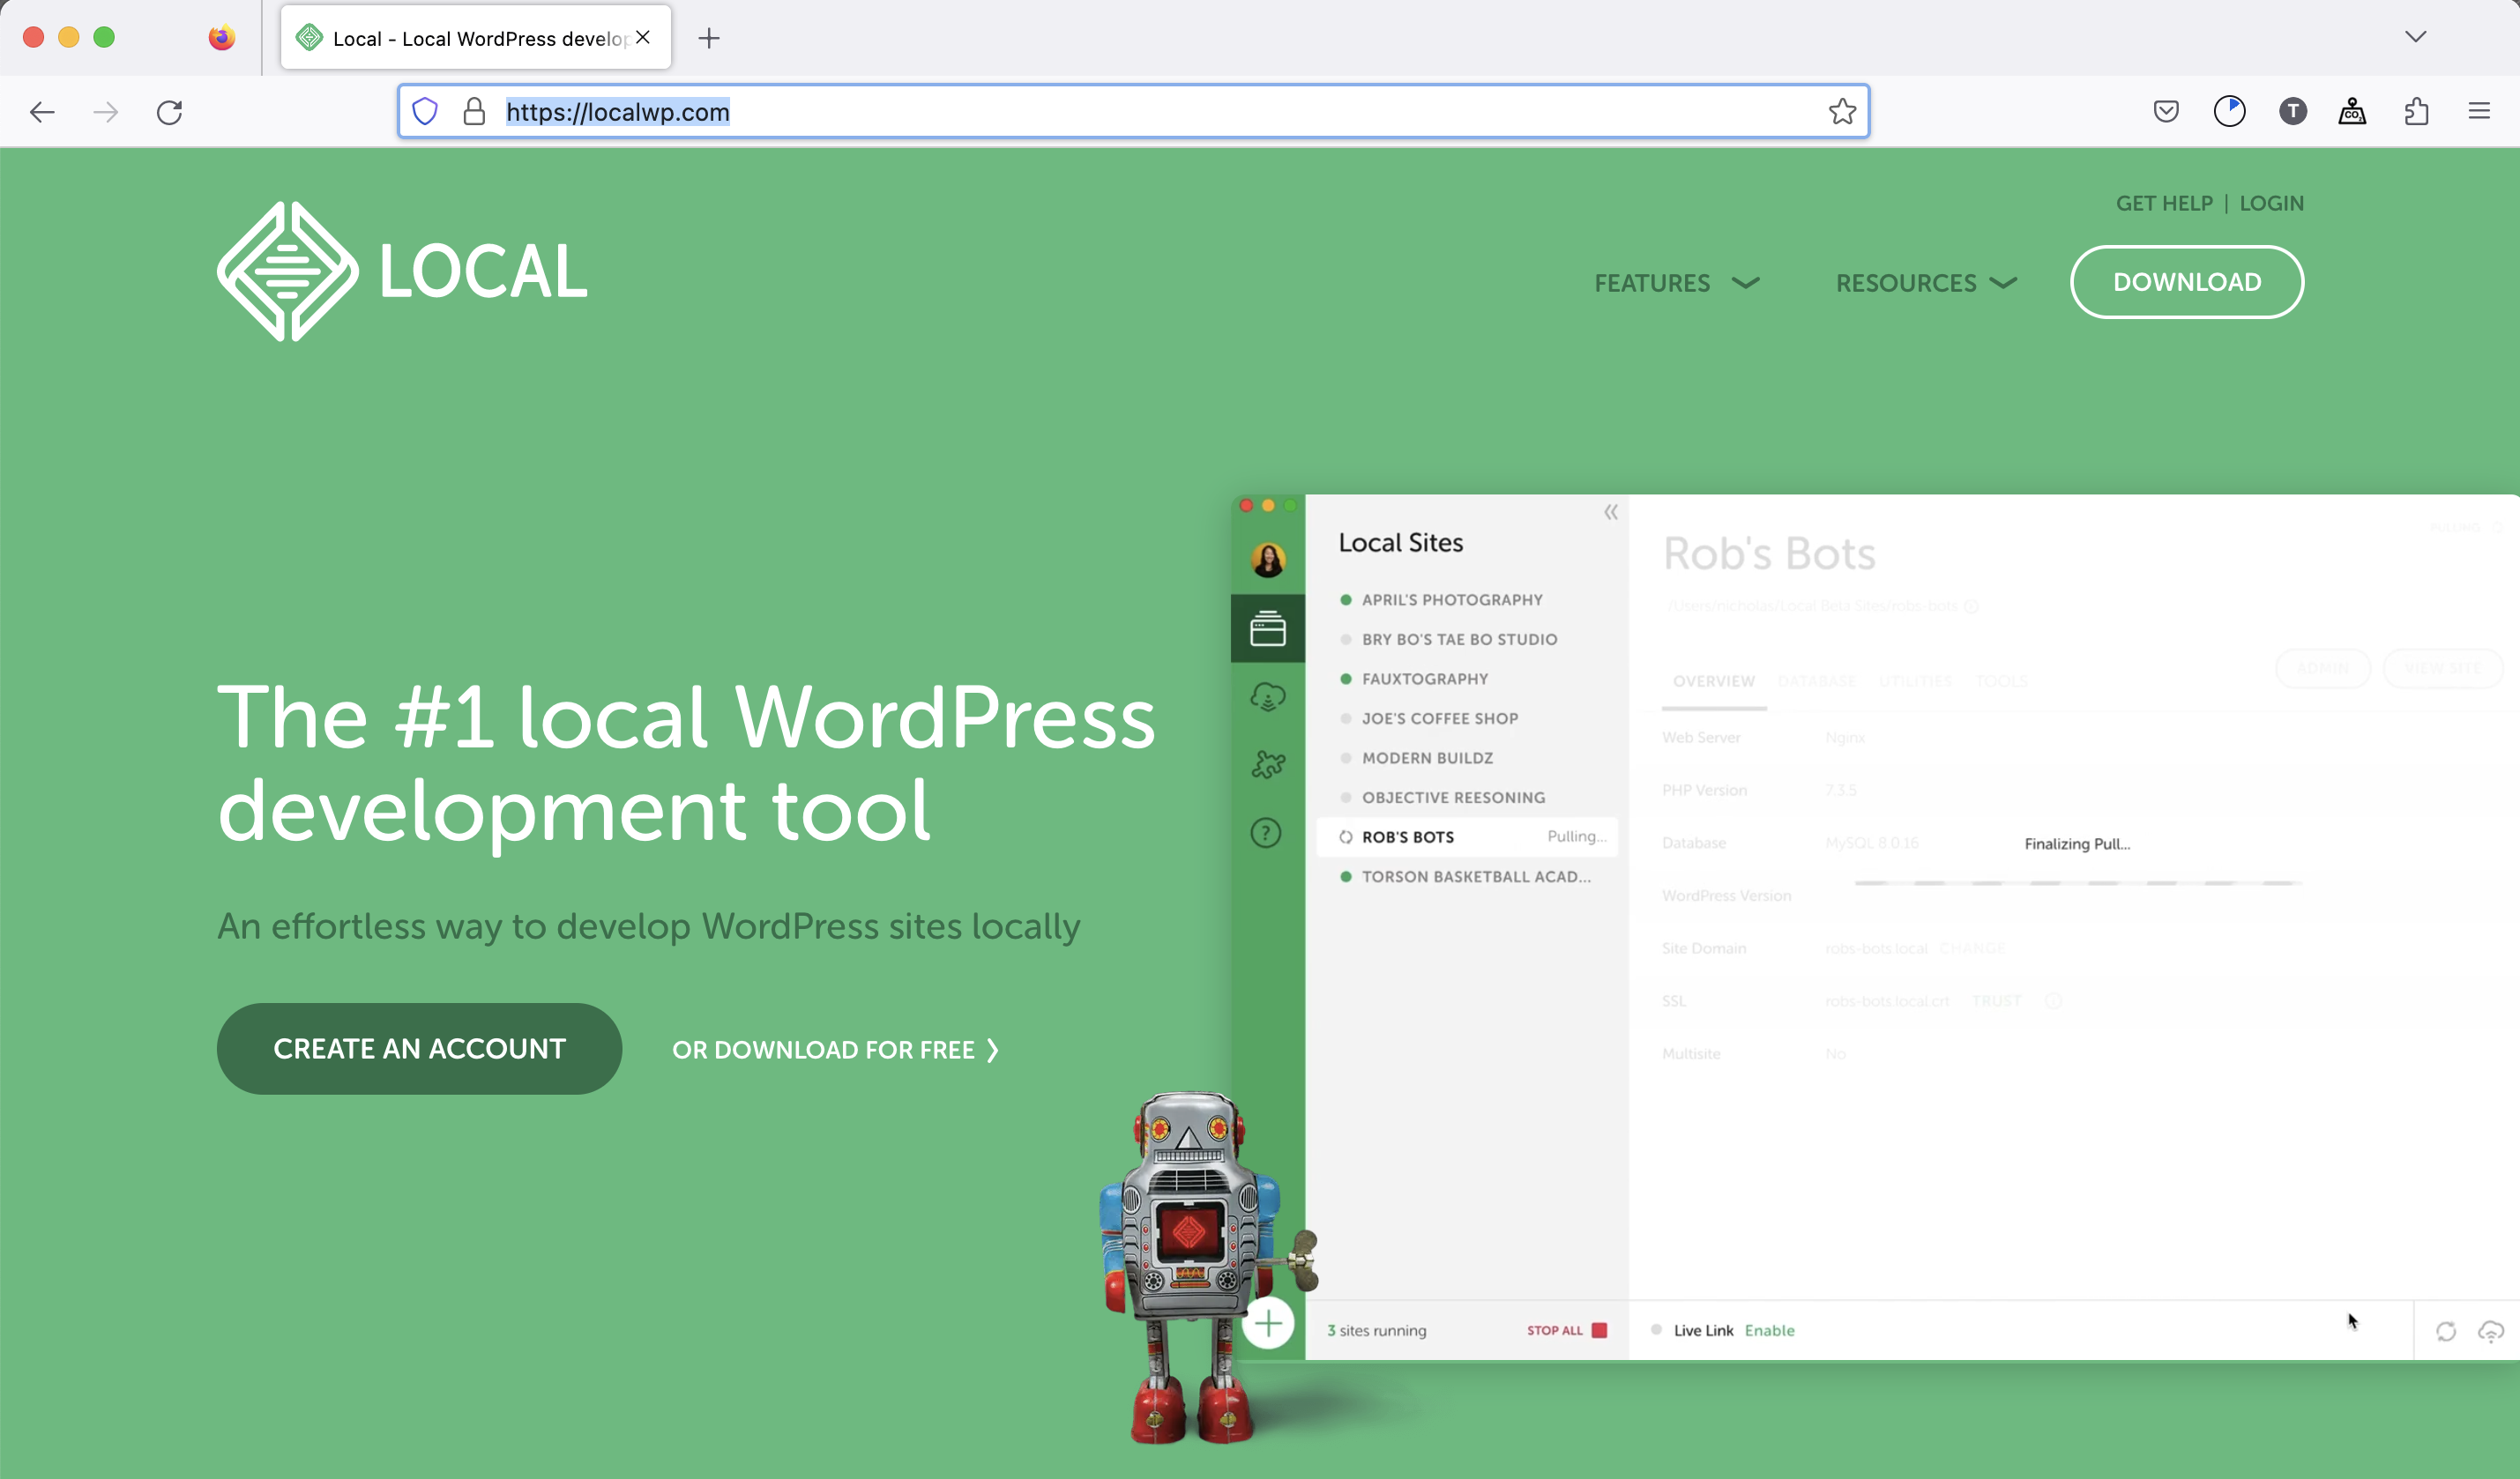Click the padlock site security icon
2520x1479 pixels.
point(474,111)
